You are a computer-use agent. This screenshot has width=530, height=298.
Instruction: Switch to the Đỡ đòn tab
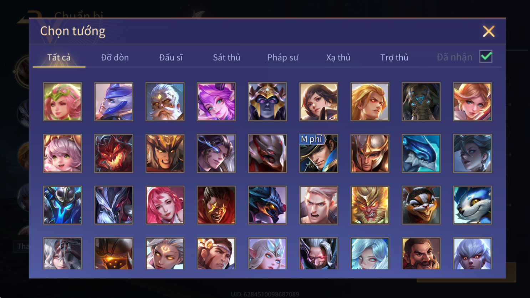click(x=115, y=57)
